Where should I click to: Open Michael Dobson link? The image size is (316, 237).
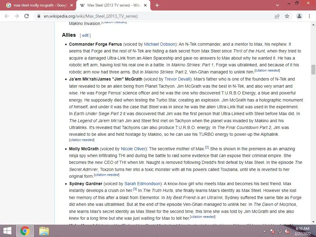coord(160,44)
